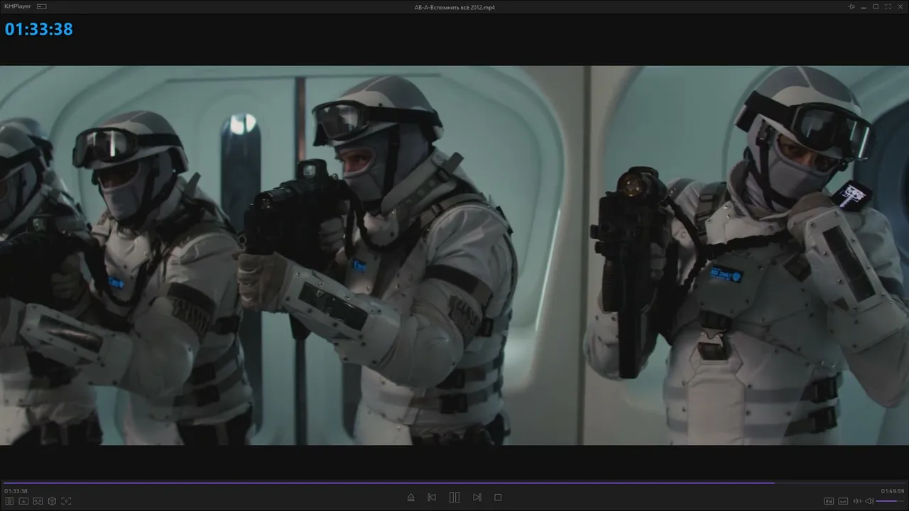Toggle hardware acceleration HW icon
The image size is (909, 511).
828,501
